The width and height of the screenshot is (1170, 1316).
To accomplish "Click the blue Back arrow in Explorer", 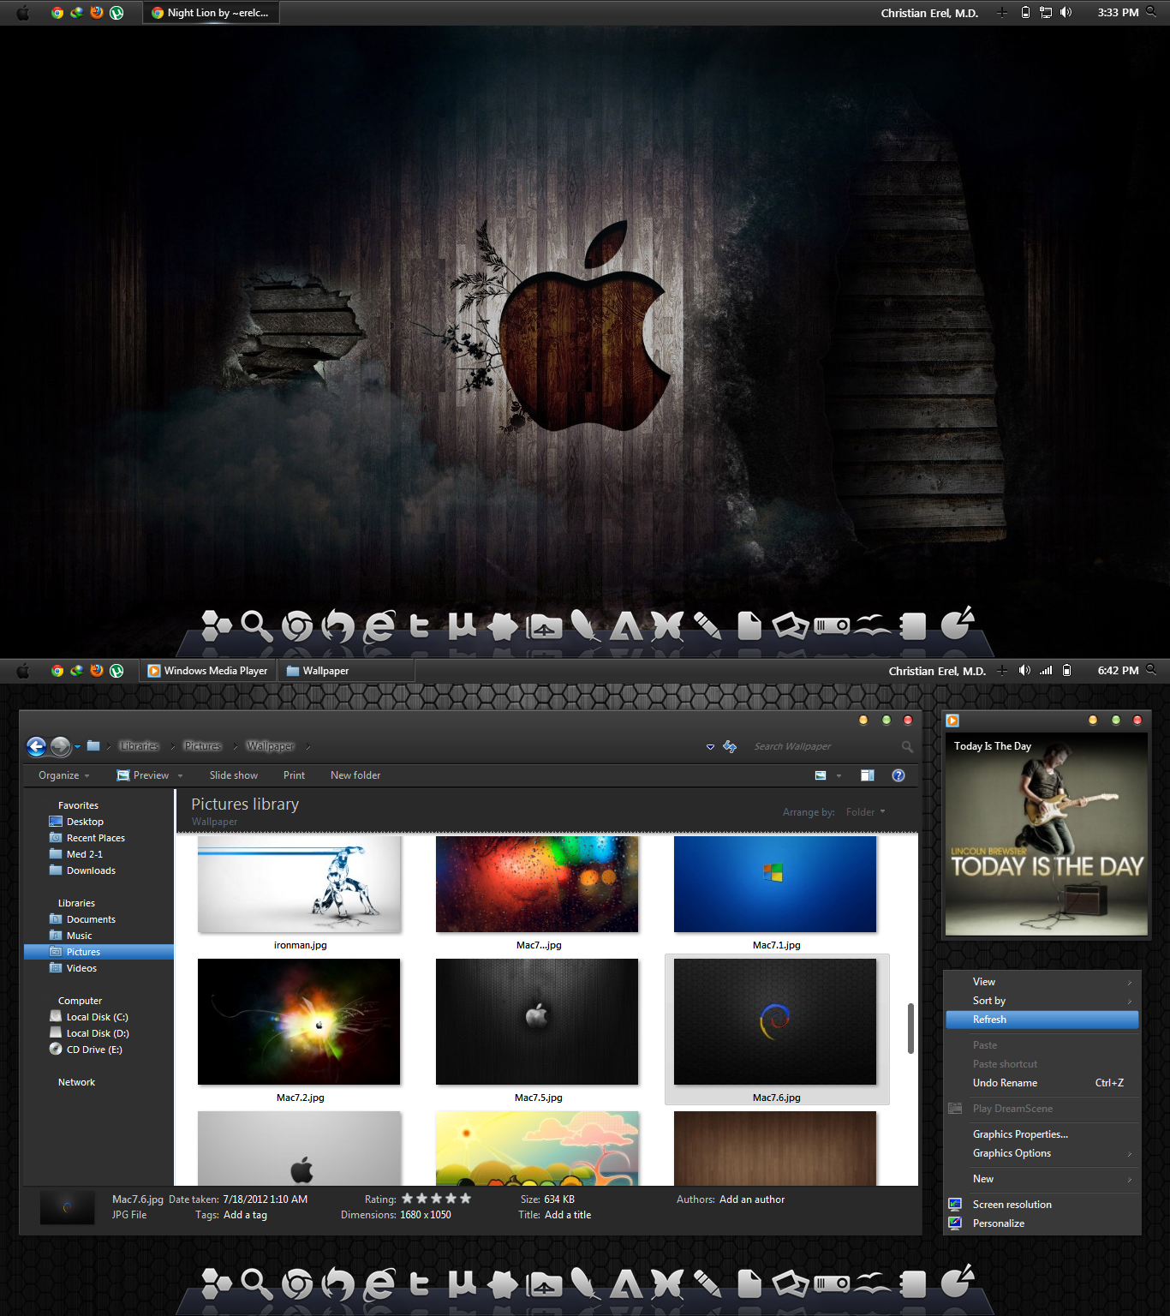I will point(36,747).
